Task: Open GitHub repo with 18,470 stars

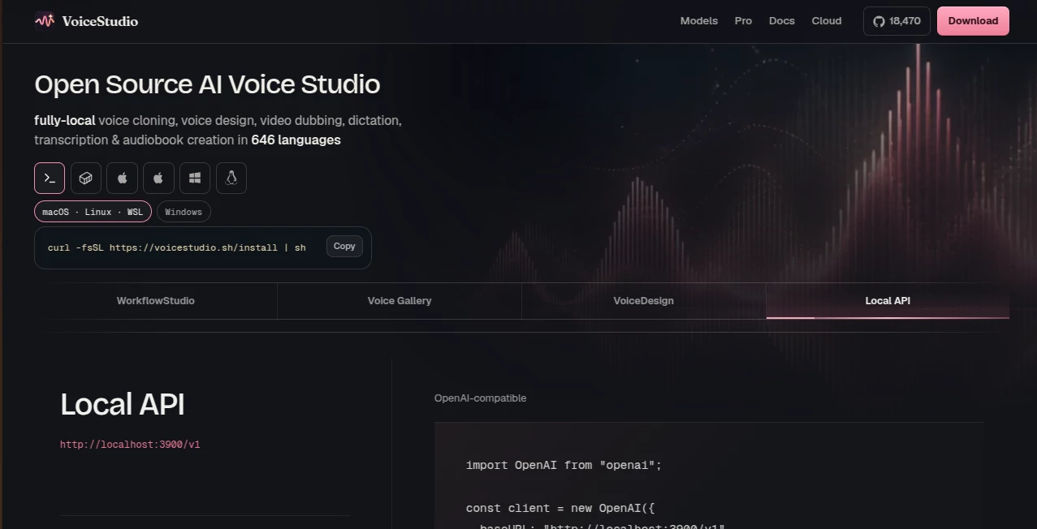Action: click(x=897, y=21)
